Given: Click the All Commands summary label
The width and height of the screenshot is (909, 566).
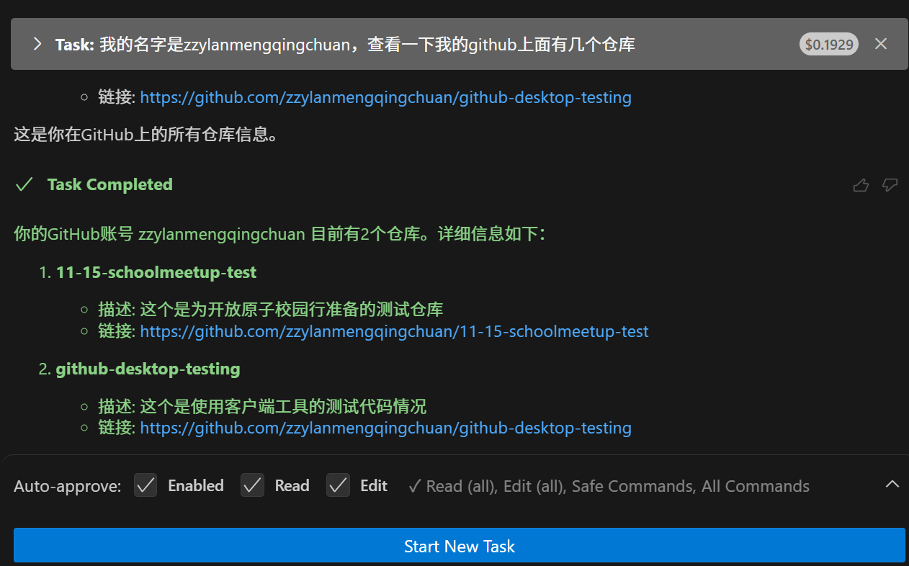Looking at the screenshot, I should (x=755, y=486).
